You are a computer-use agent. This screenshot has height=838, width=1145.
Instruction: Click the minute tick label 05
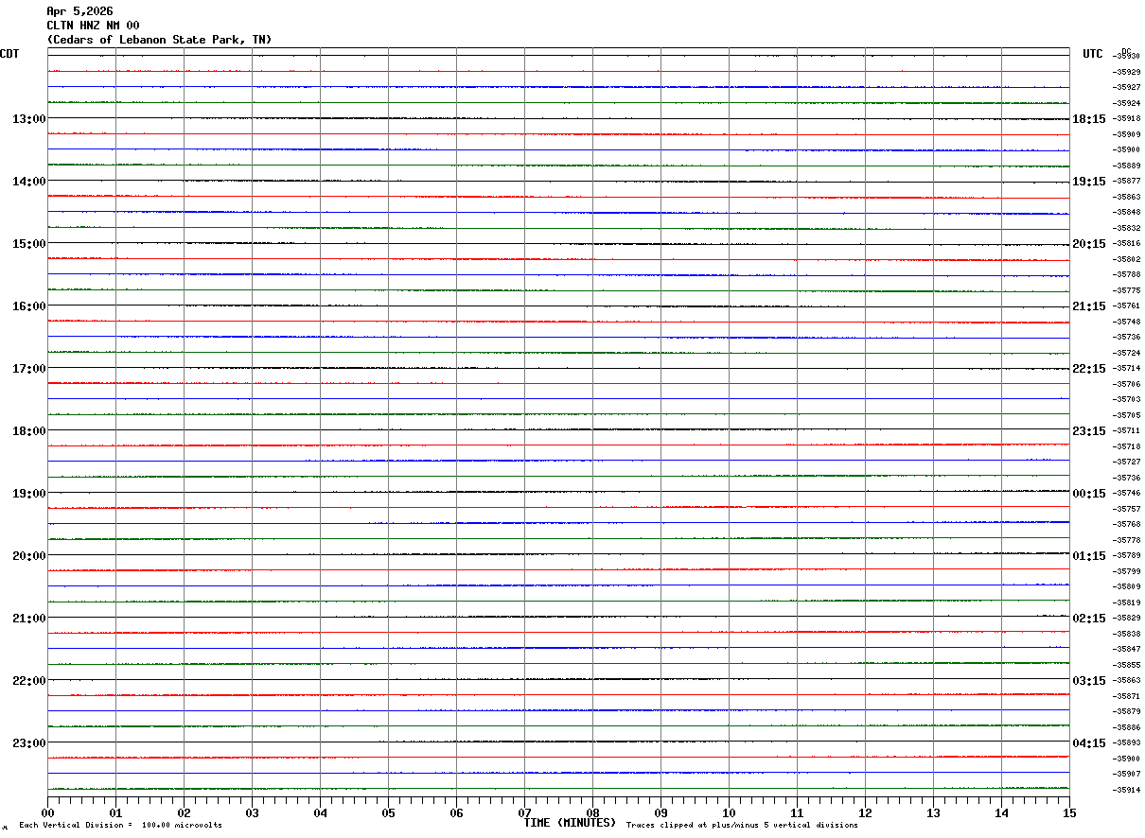coord(389,812)
